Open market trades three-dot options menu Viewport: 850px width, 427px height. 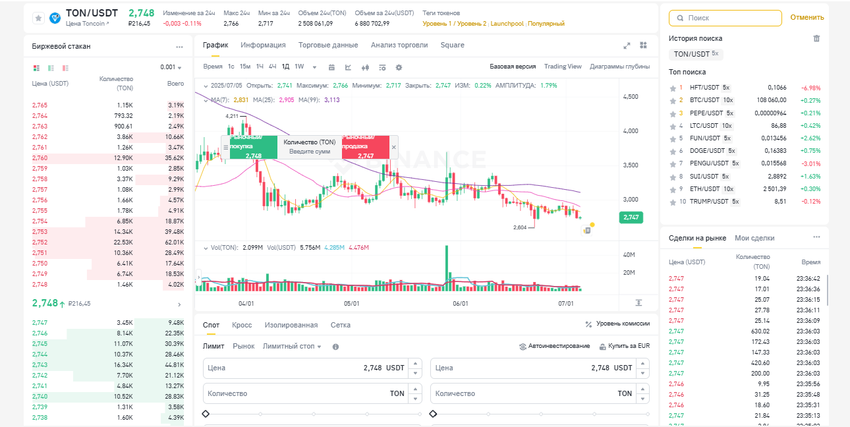(x=816, y=237)
